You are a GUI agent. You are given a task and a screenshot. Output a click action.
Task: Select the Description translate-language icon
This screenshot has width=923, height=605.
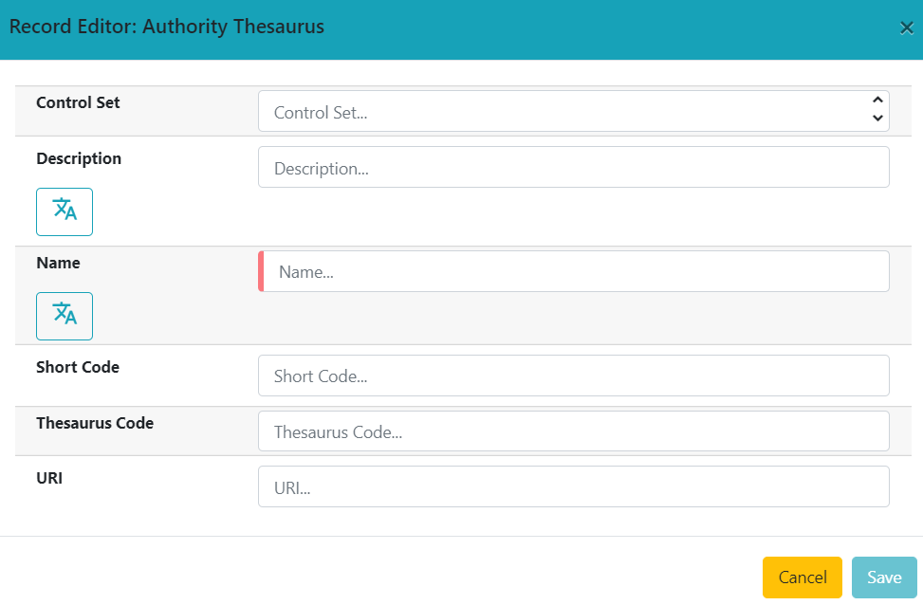(64, 211)
